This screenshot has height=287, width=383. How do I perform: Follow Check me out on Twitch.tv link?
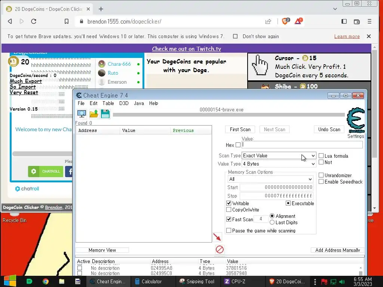click(x=186, y=49)
